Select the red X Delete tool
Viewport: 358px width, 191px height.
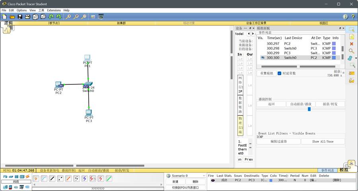(352, 44)
